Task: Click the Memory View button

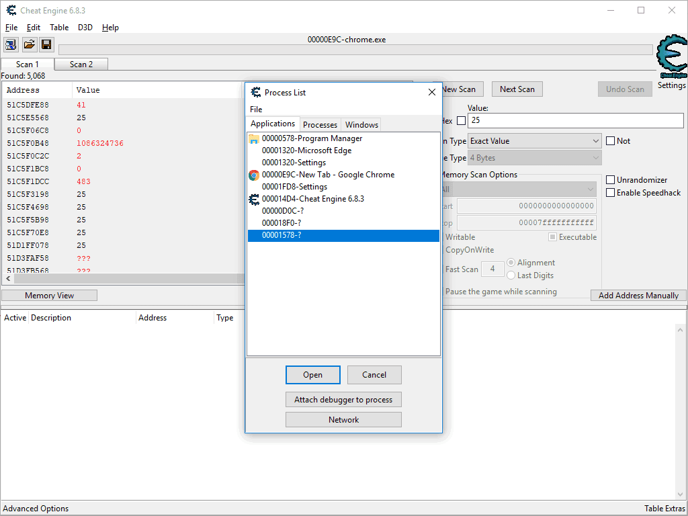Action: 50,296
